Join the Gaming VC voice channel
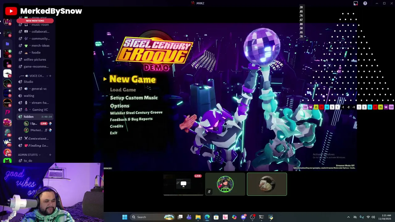Viewport: 395px width, 222px height. coord(35,110)
